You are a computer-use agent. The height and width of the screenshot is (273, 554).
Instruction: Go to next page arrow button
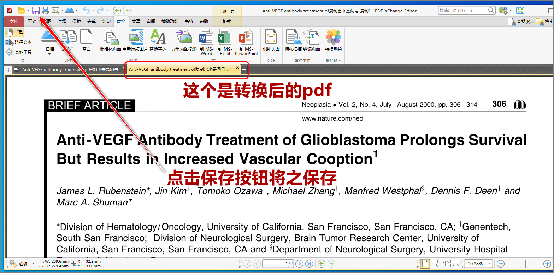[x=299, y=263]
